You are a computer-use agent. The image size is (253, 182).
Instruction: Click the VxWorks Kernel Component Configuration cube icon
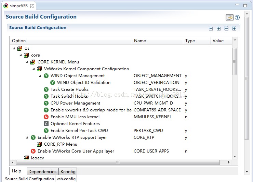coord(39,69)
